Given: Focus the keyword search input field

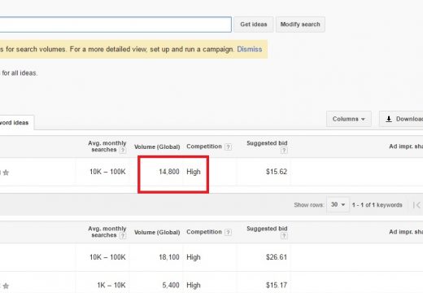Looking at the screenshot, I should [116, 24].
